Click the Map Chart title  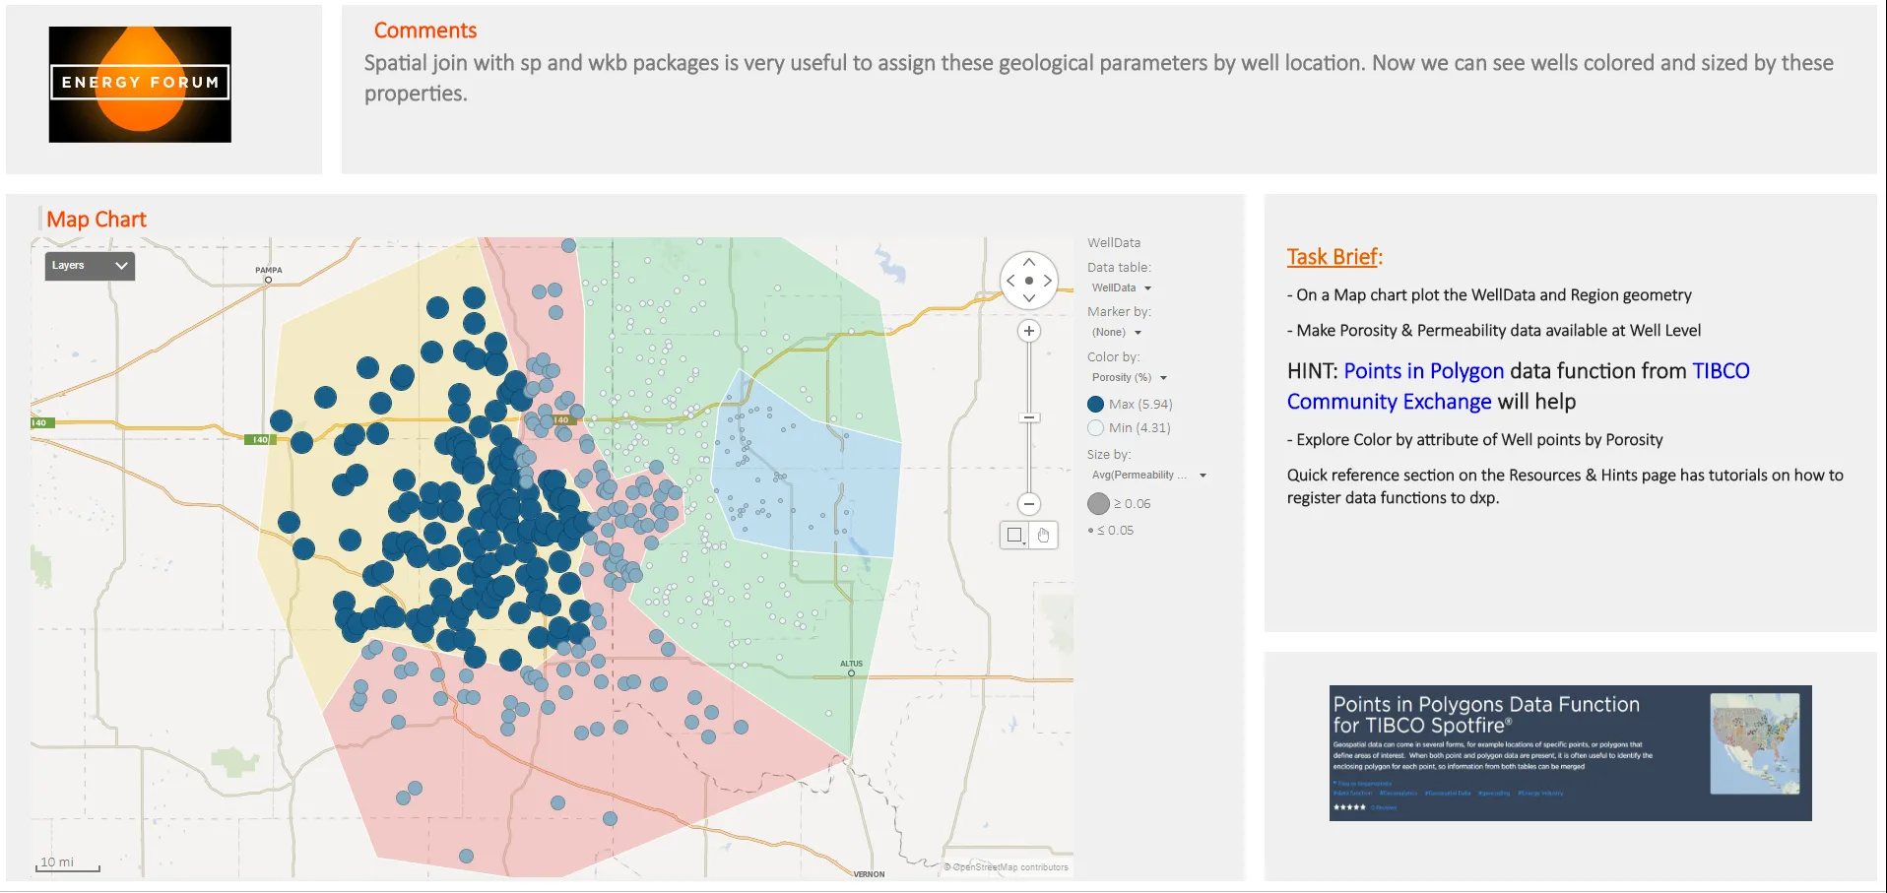(x=97, y=220)
